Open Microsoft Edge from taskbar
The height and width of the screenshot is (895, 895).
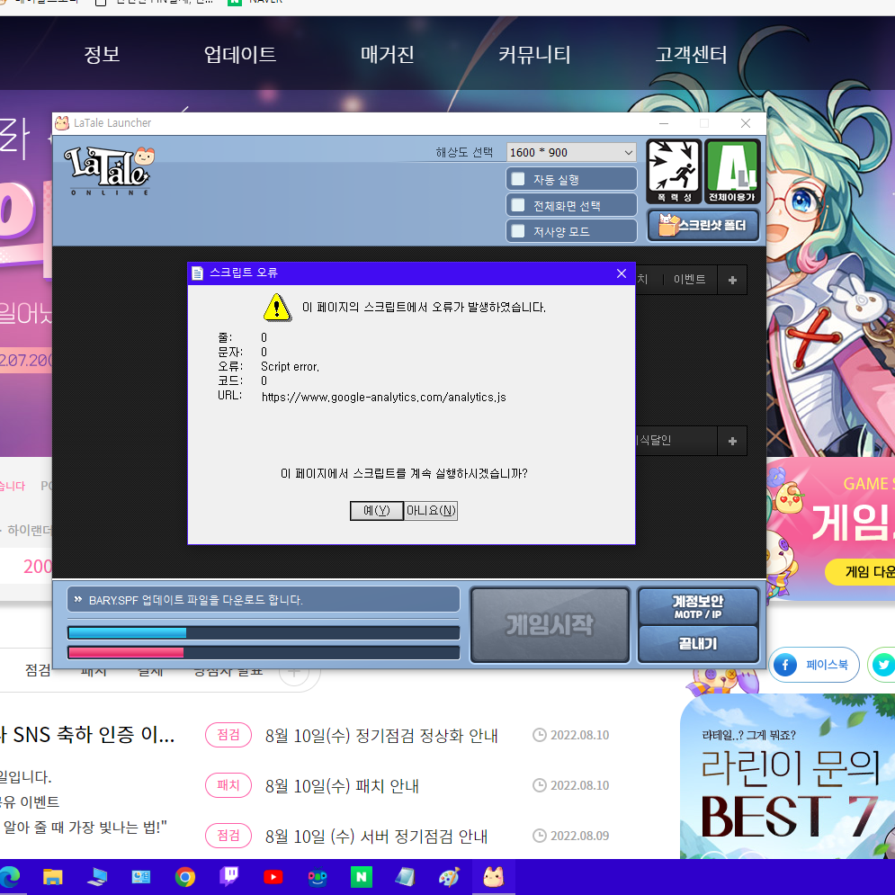(10, 876)
